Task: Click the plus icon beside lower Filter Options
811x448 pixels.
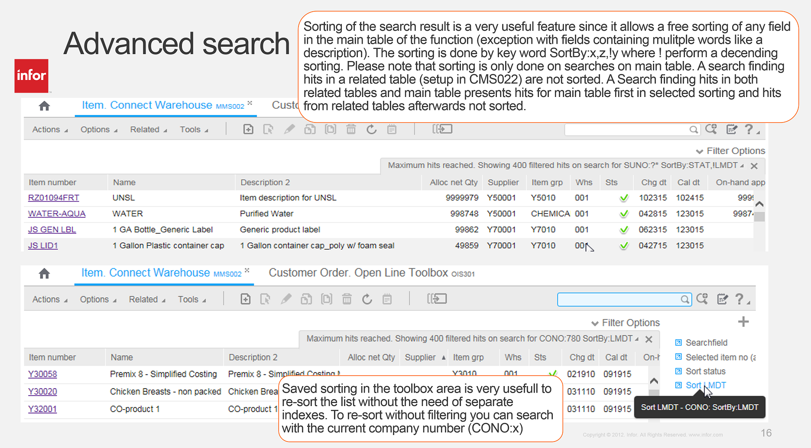Action: coord(743,322)
